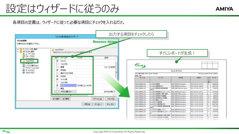
Task: Click the プロセスクエリ icon in the tree
Action: point(24,73)
